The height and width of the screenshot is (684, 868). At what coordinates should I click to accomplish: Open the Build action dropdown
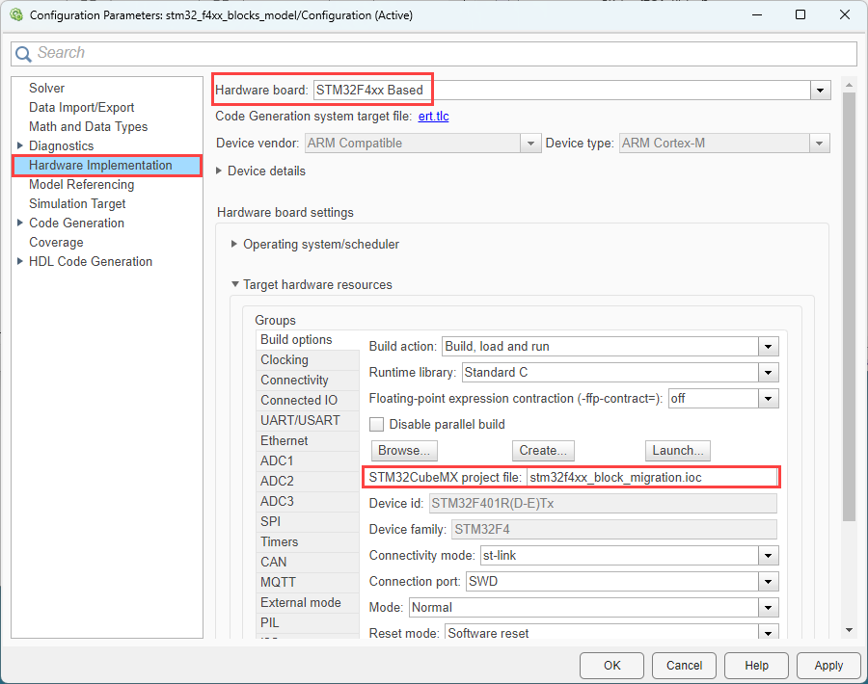click(769, 346)
